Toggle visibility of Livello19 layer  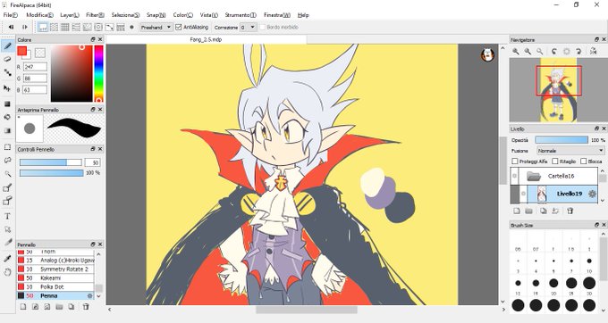pos(523,194)
